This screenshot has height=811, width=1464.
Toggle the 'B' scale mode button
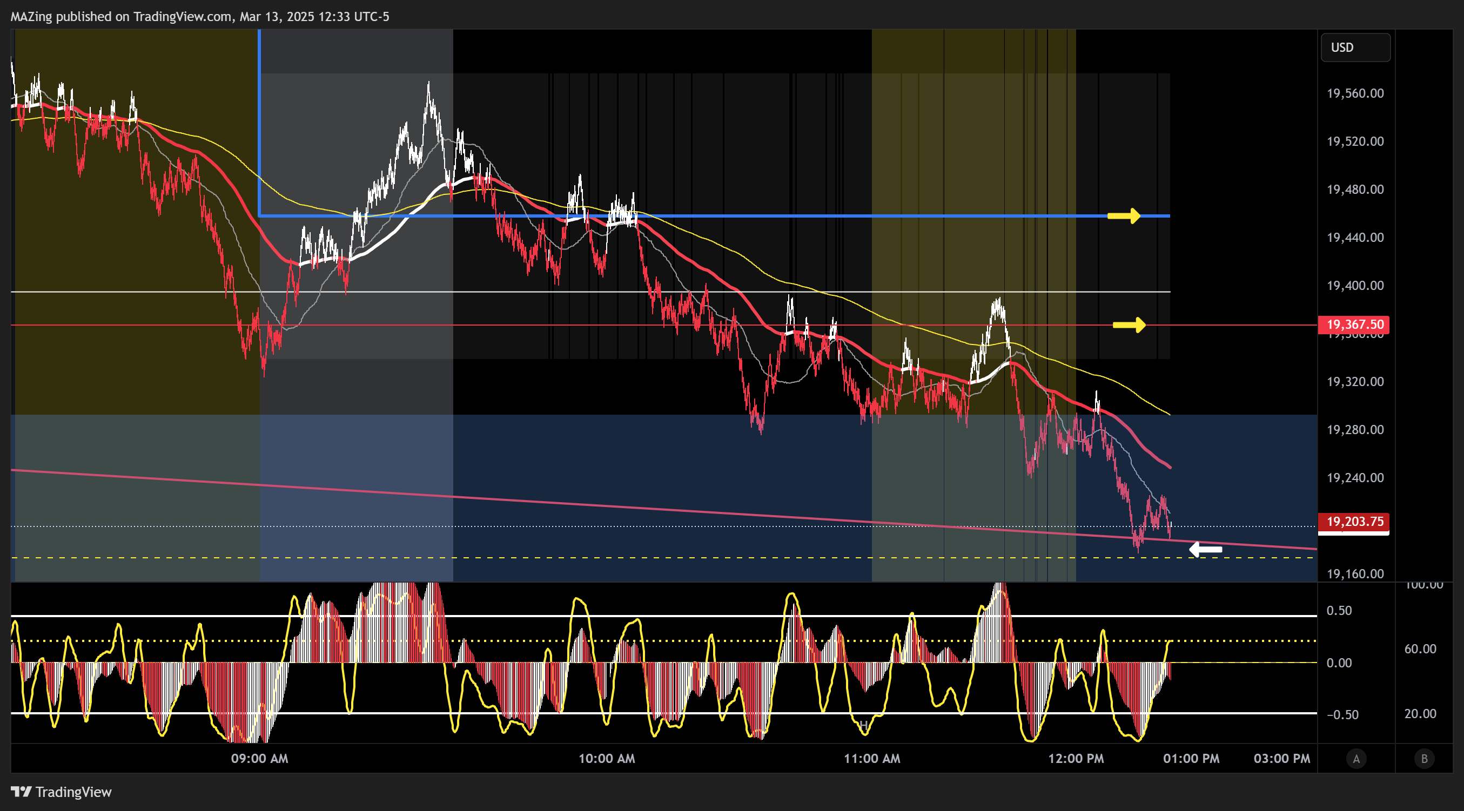pyautogui.click(x=1424, y=759)
